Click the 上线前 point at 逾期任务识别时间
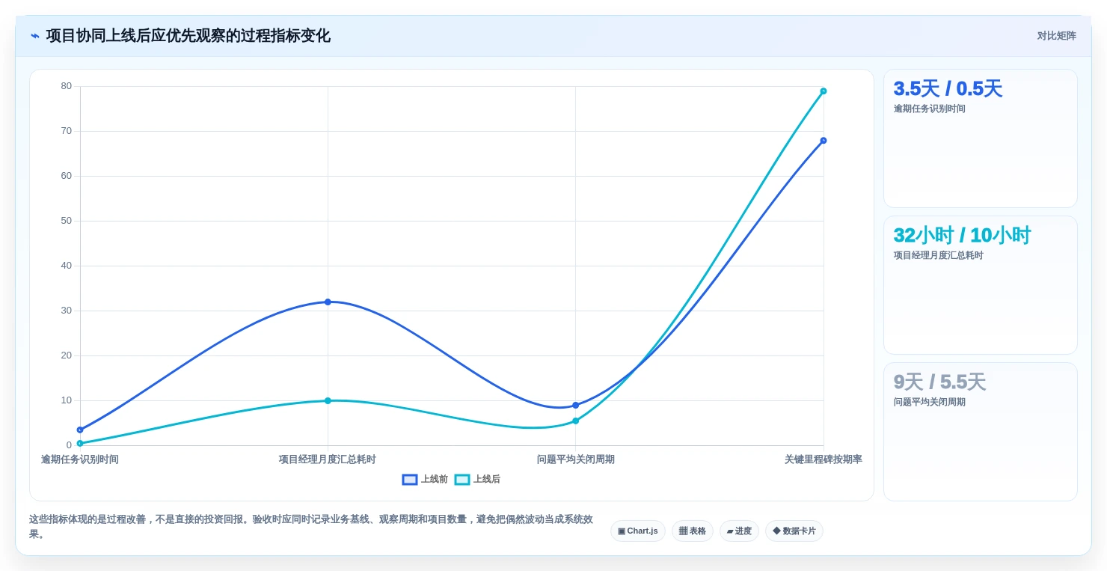The width and height of the screenshot is (1107, 571). click(x=80, y=430)
